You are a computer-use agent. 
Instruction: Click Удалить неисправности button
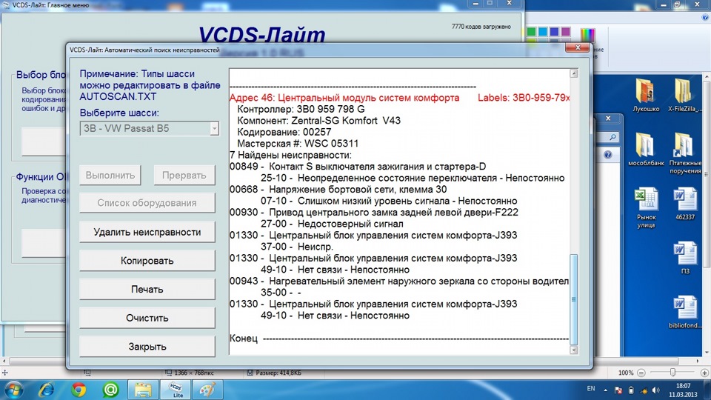[147, 232]
